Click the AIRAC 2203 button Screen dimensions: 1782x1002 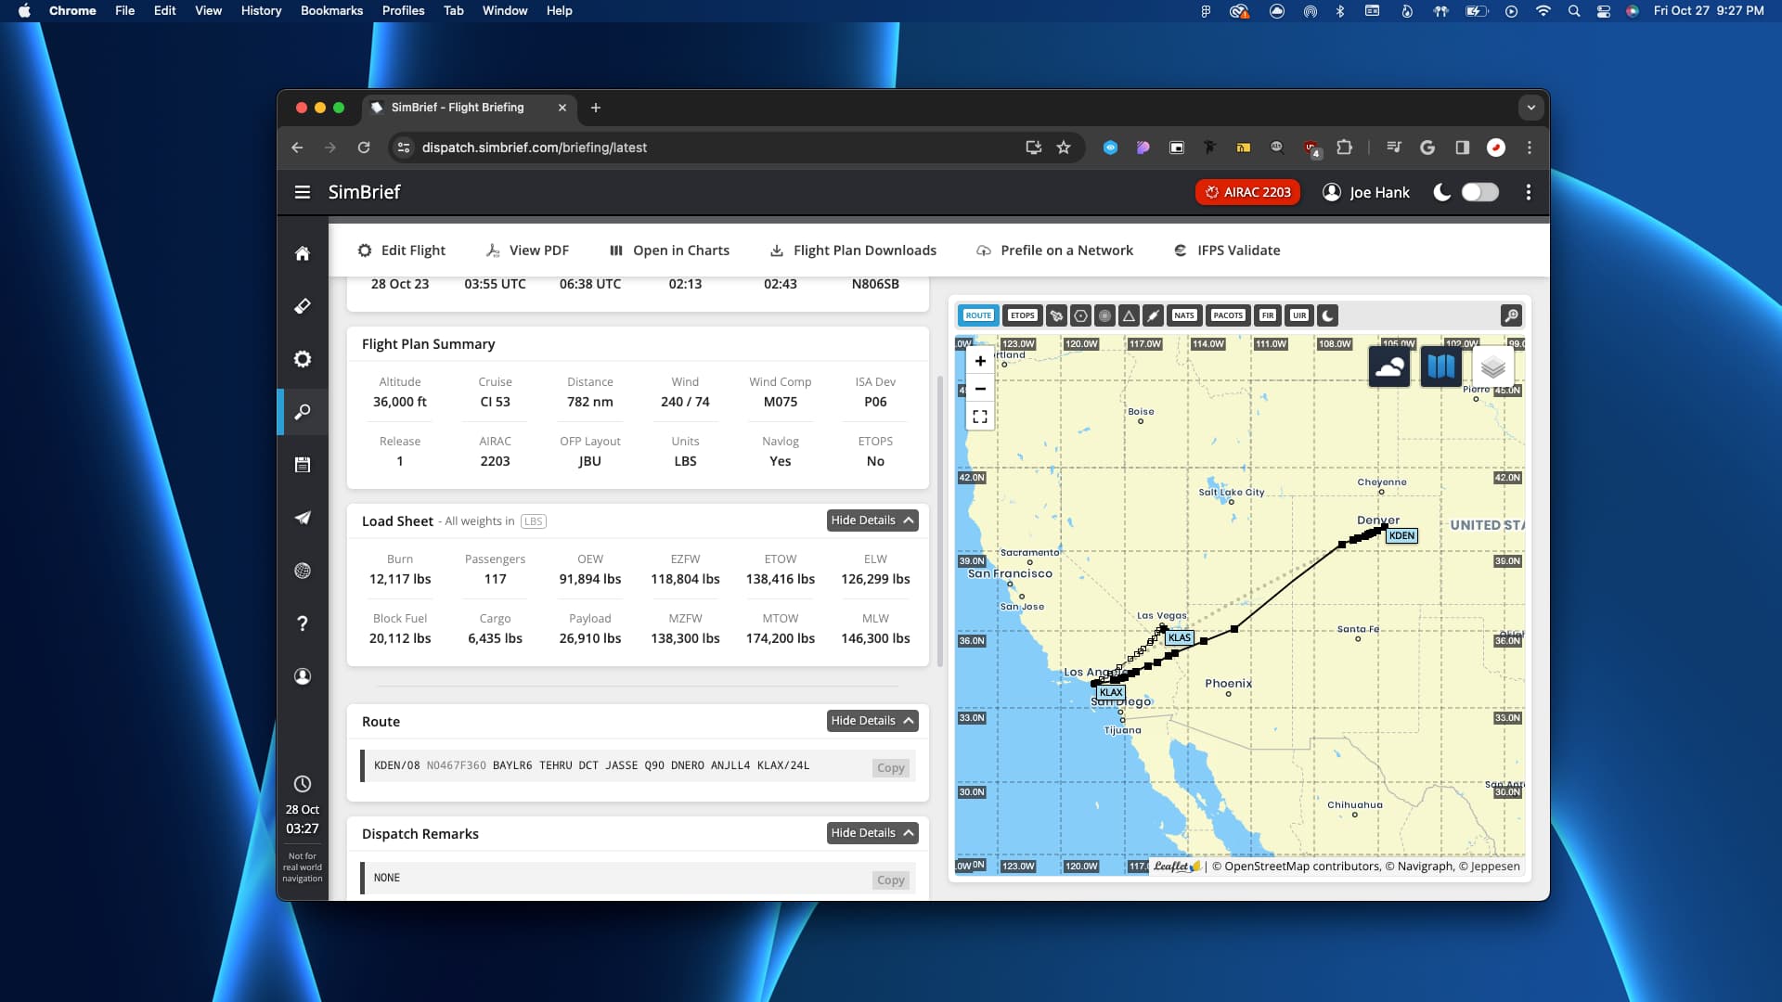pyautogui.click(x=1247, y=192)
